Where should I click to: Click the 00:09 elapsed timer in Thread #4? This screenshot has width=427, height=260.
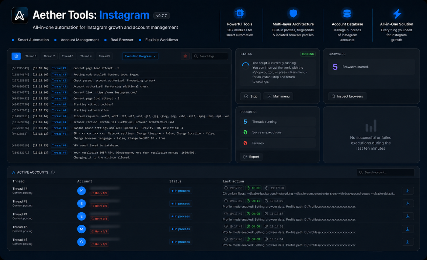[x=254, y=188]
